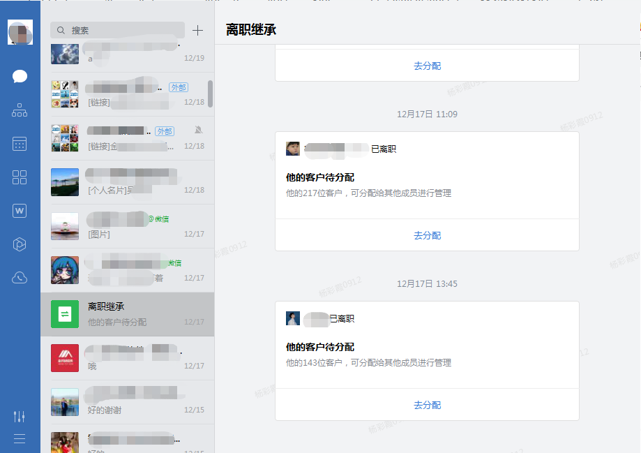Select the 离职继承 conversation in list

127,314
